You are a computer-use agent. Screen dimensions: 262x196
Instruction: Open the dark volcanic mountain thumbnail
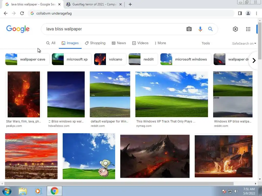pos(155,156)
